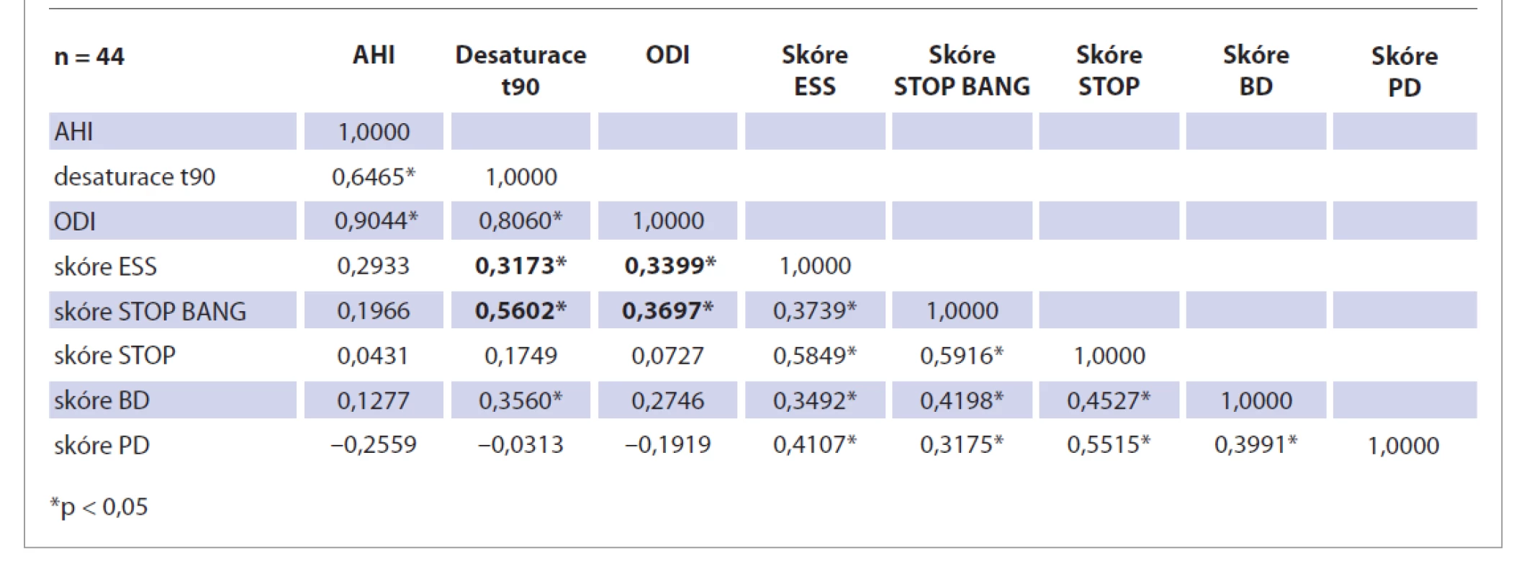Viewport: 1537px width, 576px height.
Task: Select 1,0000 in the skóre STOP row
Action: [1109, 356]
